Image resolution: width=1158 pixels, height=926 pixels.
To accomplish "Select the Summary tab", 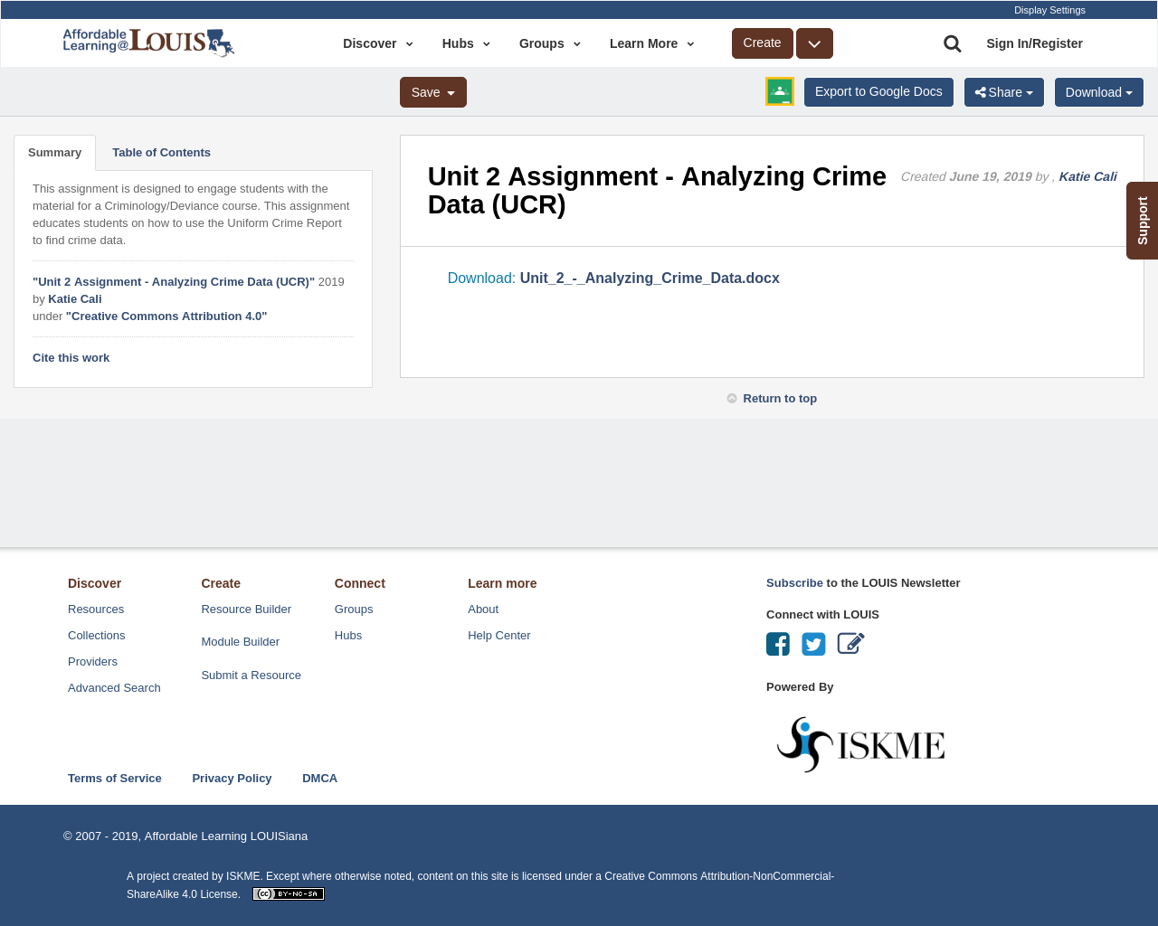I will click(54, 151).
